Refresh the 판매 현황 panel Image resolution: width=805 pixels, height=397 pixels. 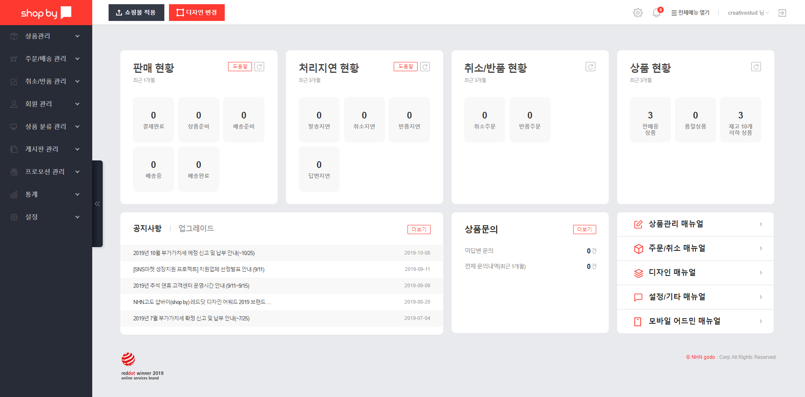tap(259, 66)
